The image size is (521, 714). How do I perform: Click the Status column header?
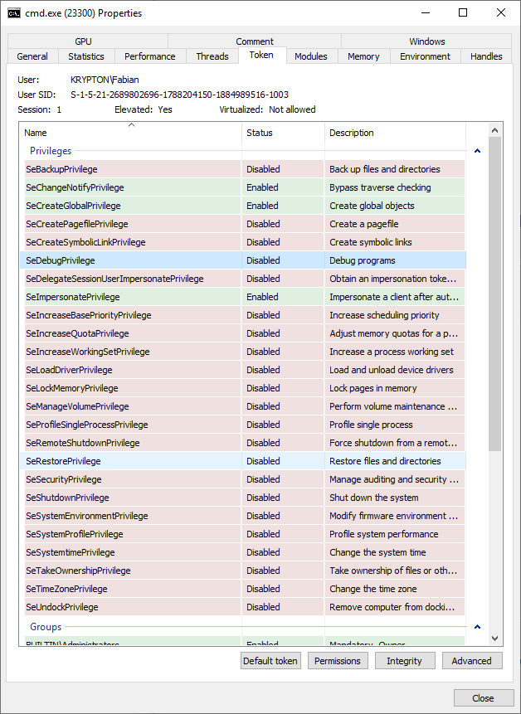pos(282,133)
